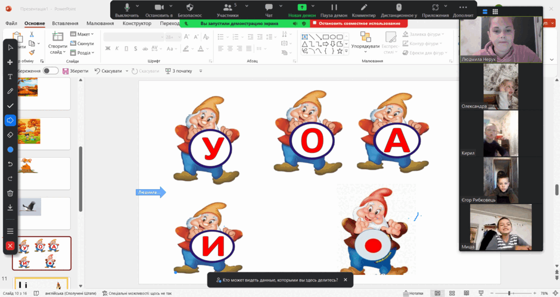Select the annotation pencil draw tool
This screenshot has width=560, height=297.
(10, 91)
